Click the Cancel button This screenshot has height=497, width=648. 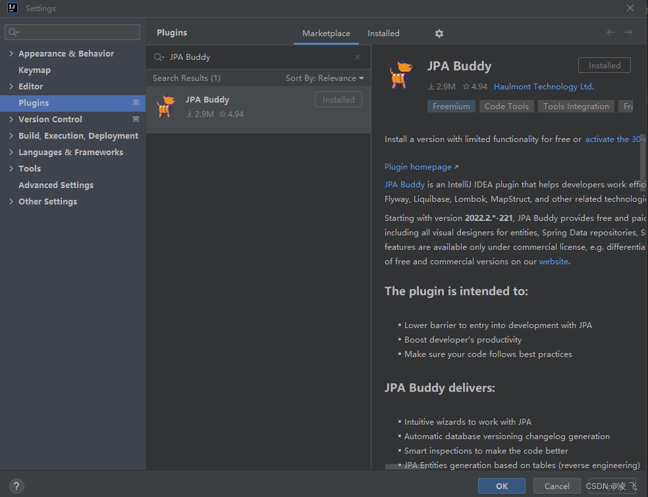click(556, 486)
